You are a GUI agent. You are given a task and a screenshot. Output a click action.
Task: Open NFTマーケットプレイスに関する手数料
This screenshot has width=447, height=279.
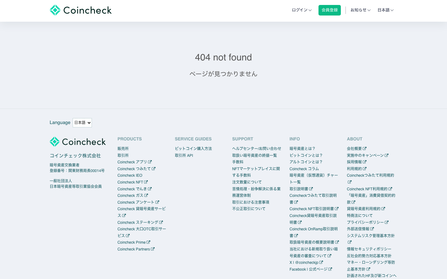(256, 172)
